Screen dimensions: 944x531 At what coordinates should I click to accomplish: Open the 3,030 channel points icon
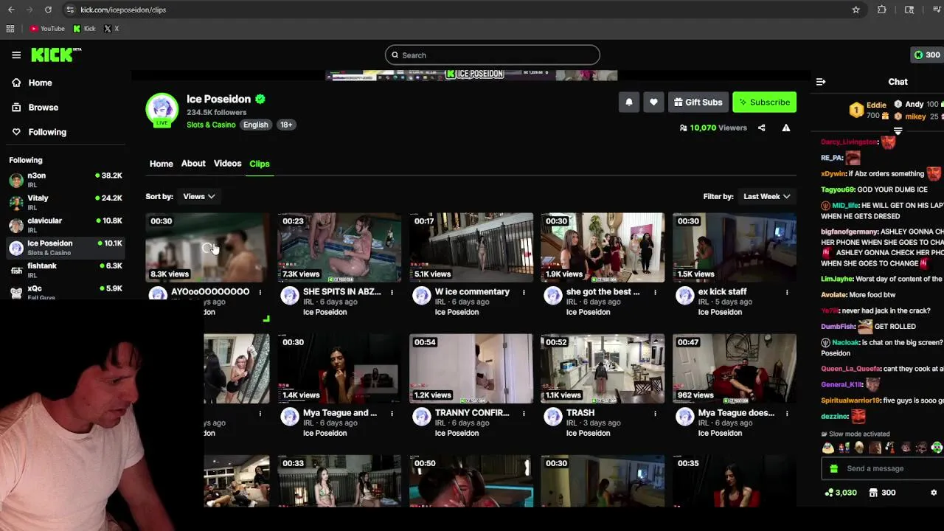(x=841, y=493)
